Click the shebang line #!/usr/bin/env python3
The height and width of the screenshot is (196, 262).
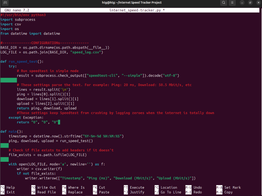(x=23, y=15)
